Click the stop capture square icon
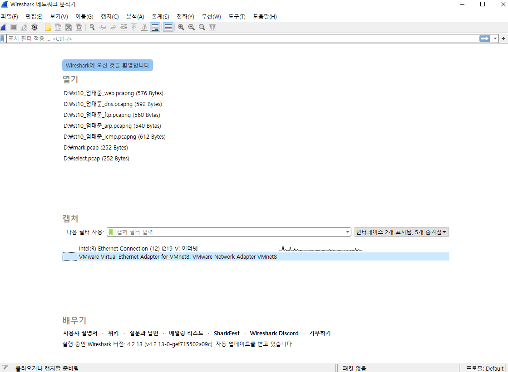This screenshot has height=372, width=508. point(14,27)
